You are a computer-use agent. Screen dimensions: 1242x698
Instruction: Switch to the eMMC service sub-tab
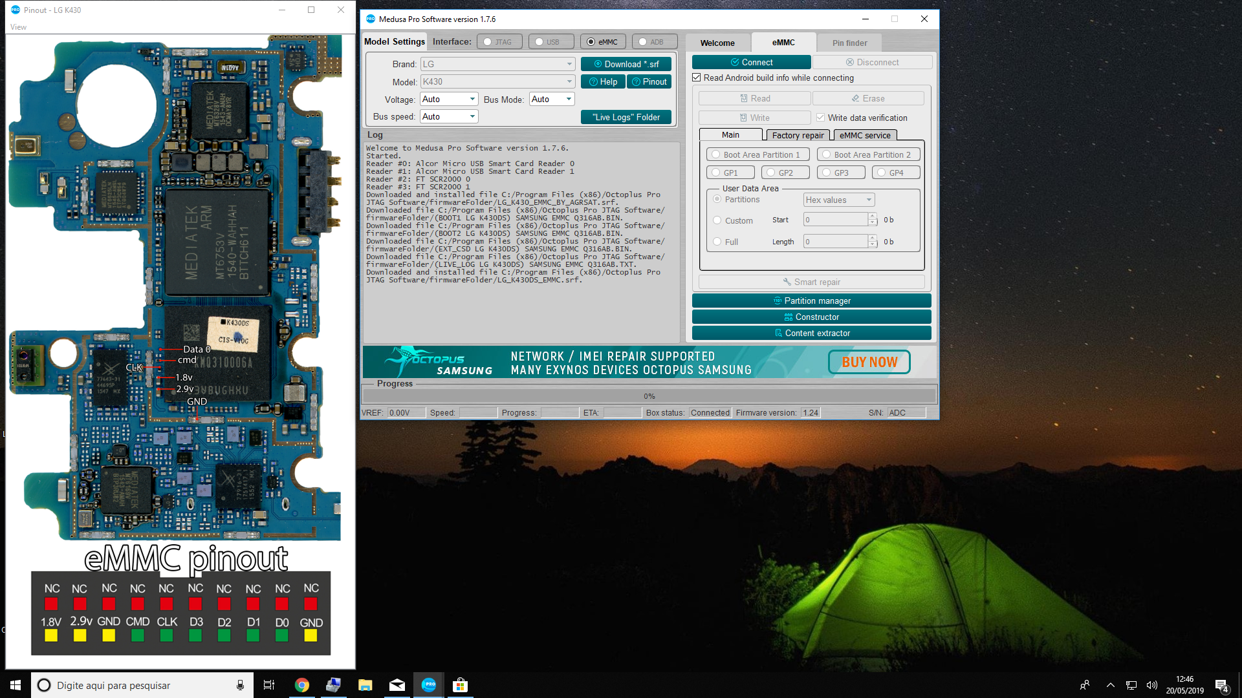tap(865, 135)
